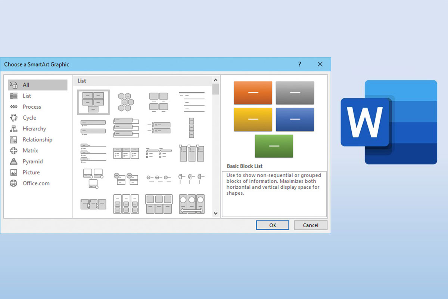Pick three boxes joined by arrows layout
The image size is (448, 299).
(93, 204)
